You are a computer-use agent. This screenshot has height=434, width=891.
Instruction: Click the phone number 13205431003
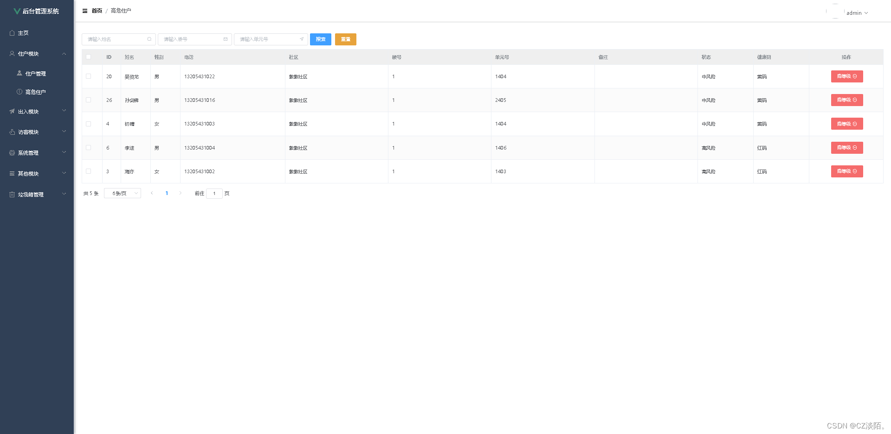click(x=200, y=124)
